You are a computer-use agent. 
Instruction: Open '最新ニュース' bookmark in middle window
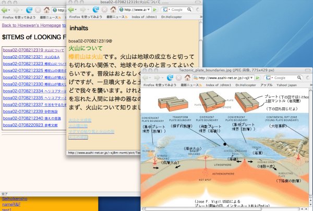[x=117, y=17]
